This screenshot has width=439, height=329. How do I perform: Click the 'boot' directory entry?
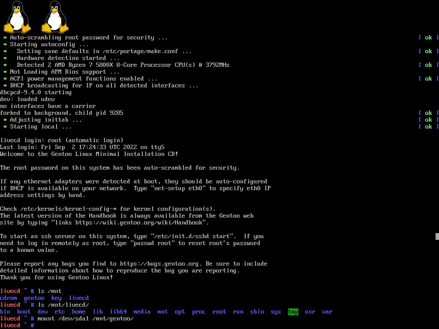[x=24, y=312]
